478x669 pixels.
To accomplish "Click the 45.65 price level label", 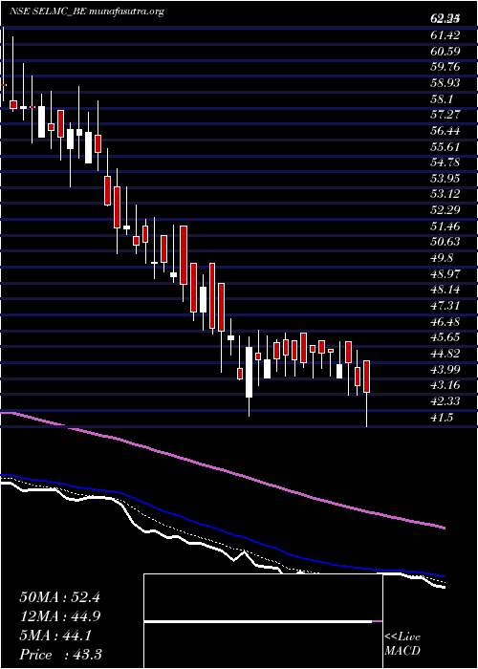I will point(445,338).
